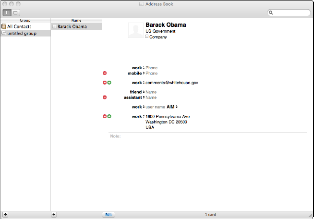Click the Group column header
Screen dimensions: 314x219
click(25, 20)
